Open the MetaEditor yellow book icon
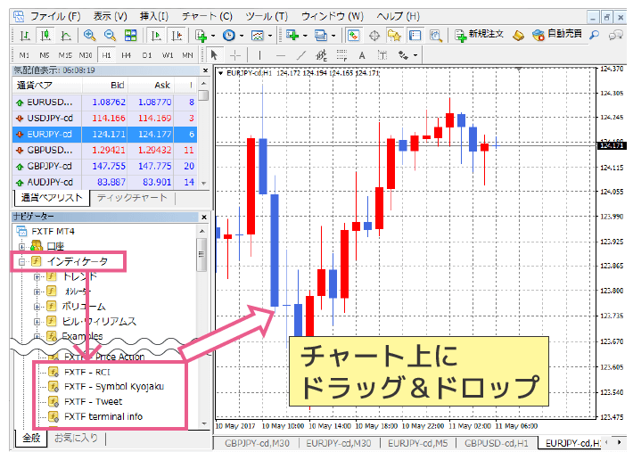This screenshot has width=633, height=460. 518,36
